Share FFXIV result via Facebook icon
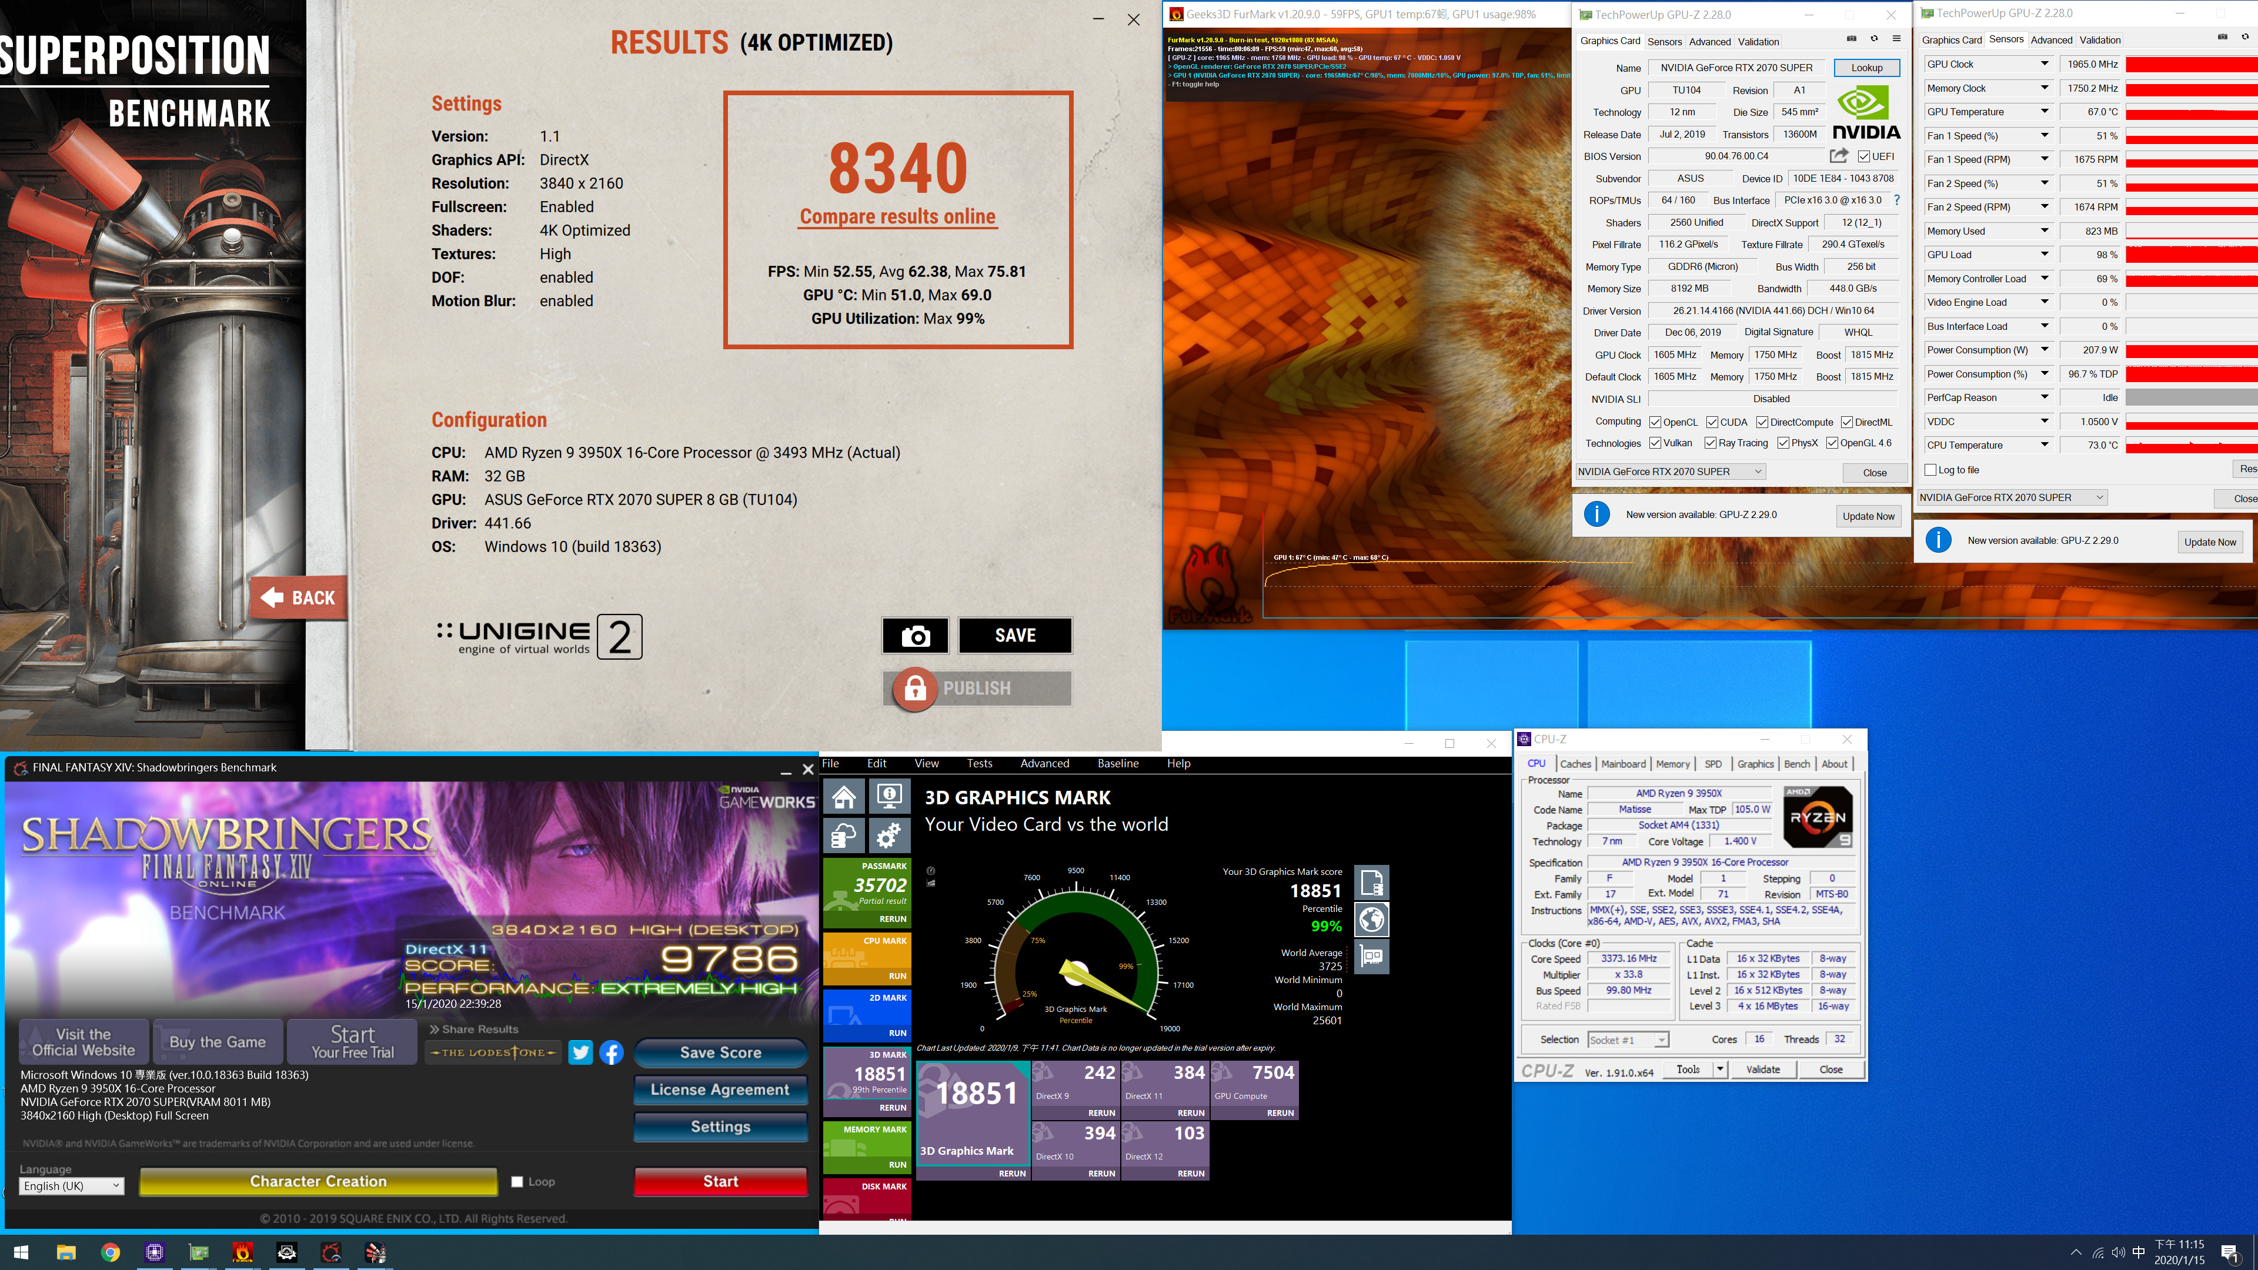The width and height of the screenshot is (2258, 1270). coord(611,1052)
